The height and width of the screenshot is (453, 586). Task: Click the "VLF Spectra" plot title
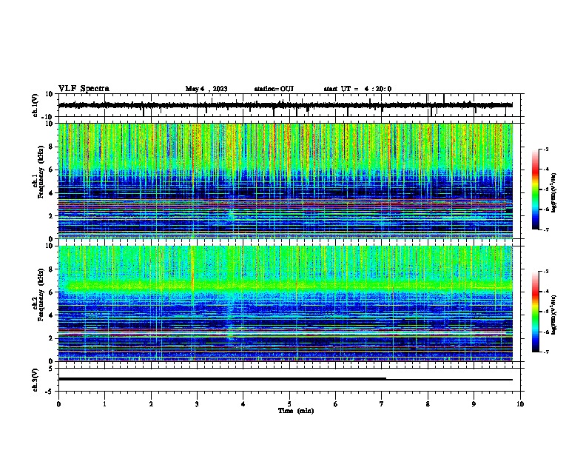point(84,89)
